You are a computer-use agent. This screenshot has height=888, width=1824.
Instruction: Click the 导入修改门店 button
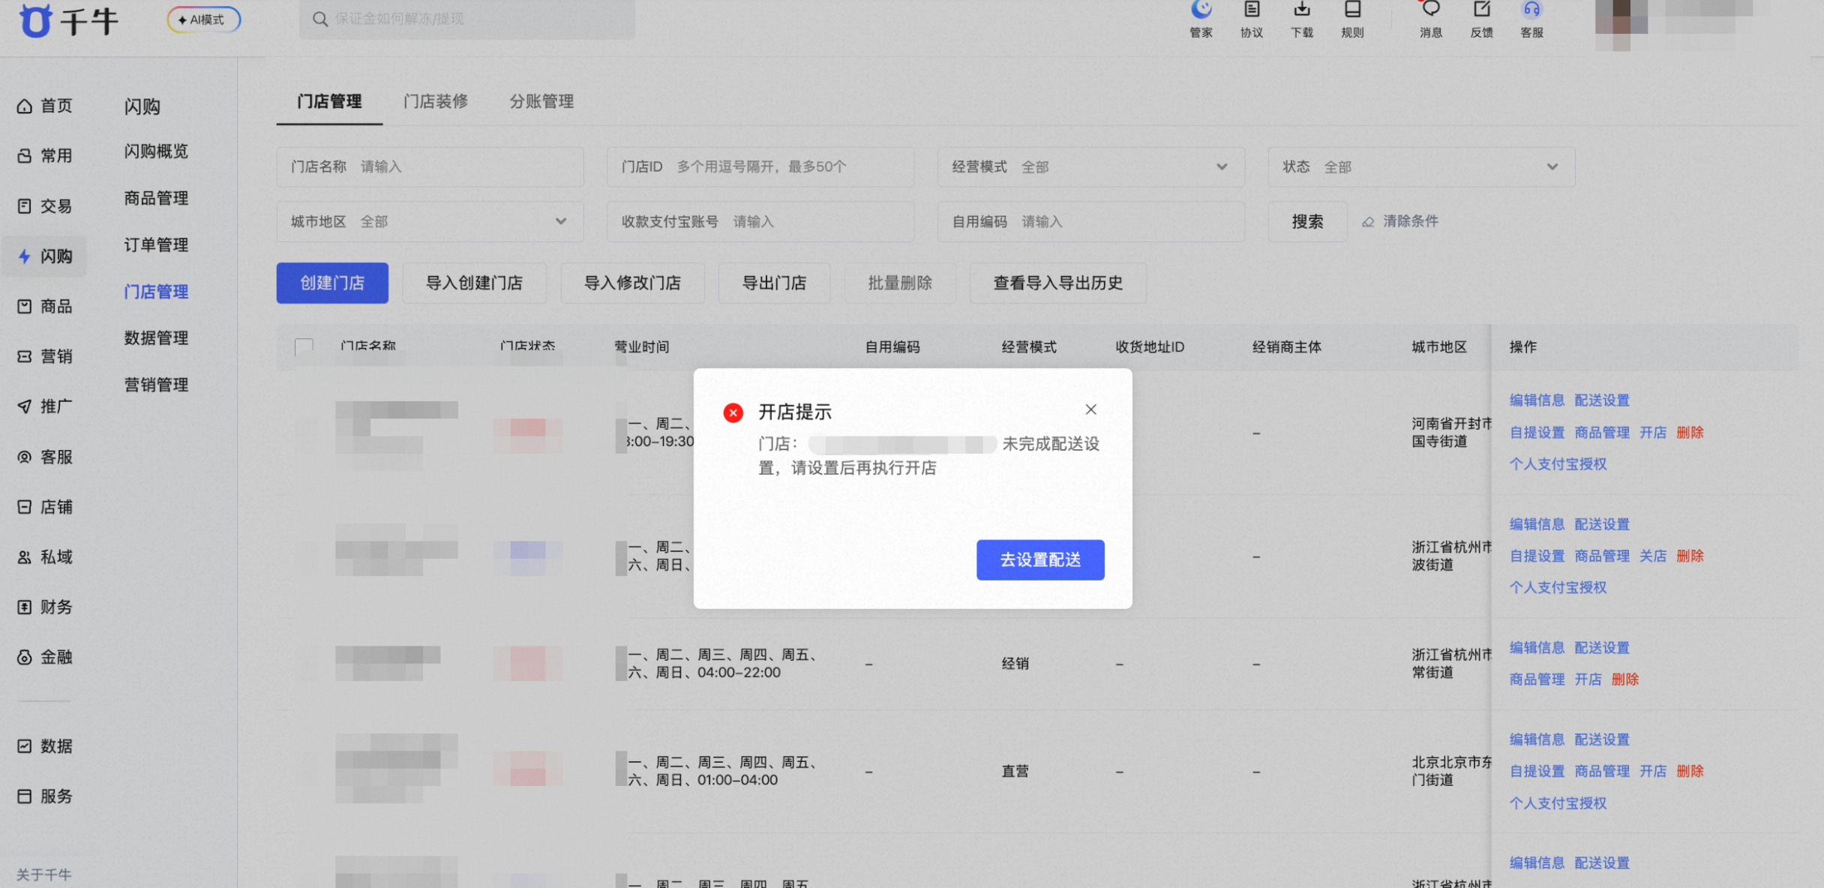pos(632,283)
